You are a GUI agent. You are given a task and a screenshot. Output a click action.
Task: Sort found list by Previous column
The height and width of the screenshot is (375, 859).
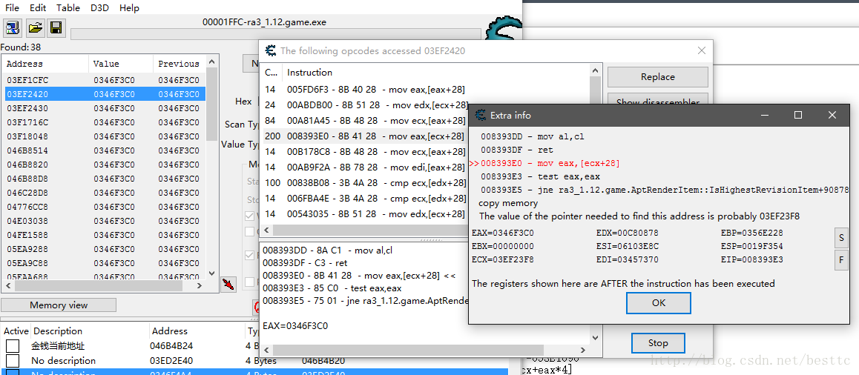tap(180, 64)
